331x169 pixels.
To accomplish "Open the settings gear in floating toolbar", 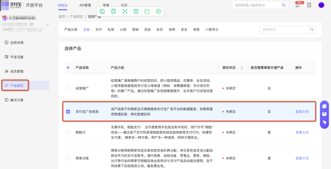I will [158, 12].
